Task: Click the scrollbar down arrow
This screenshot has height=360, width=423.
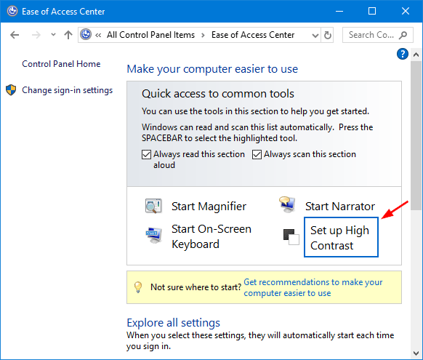Action: (x=416, y=353)
